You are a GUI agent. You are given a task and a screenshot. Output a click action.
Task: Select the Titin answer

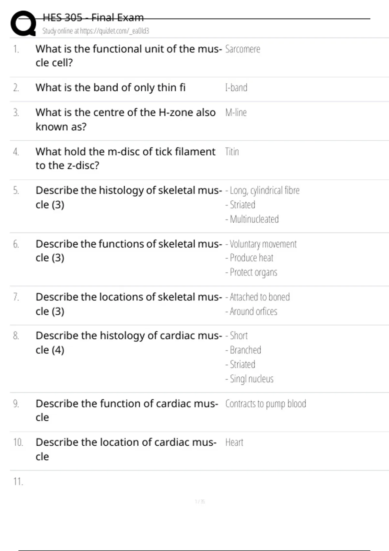click(x=232, y=152)
